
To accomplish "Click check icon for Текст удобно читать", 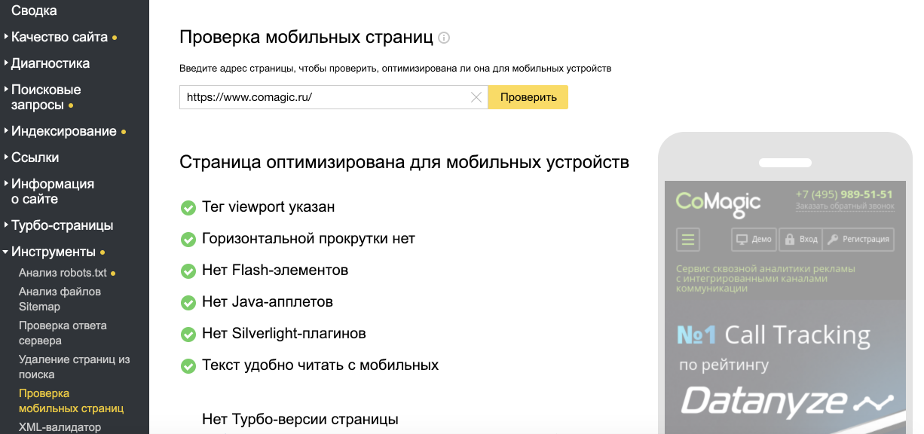I will click(188, 365).
